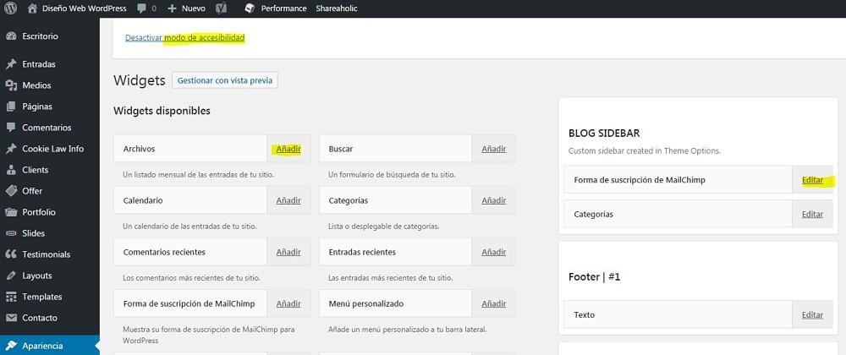
Task: Edit Categorías widget in Blog Sidebar
Action: click(x=812, y=215)
